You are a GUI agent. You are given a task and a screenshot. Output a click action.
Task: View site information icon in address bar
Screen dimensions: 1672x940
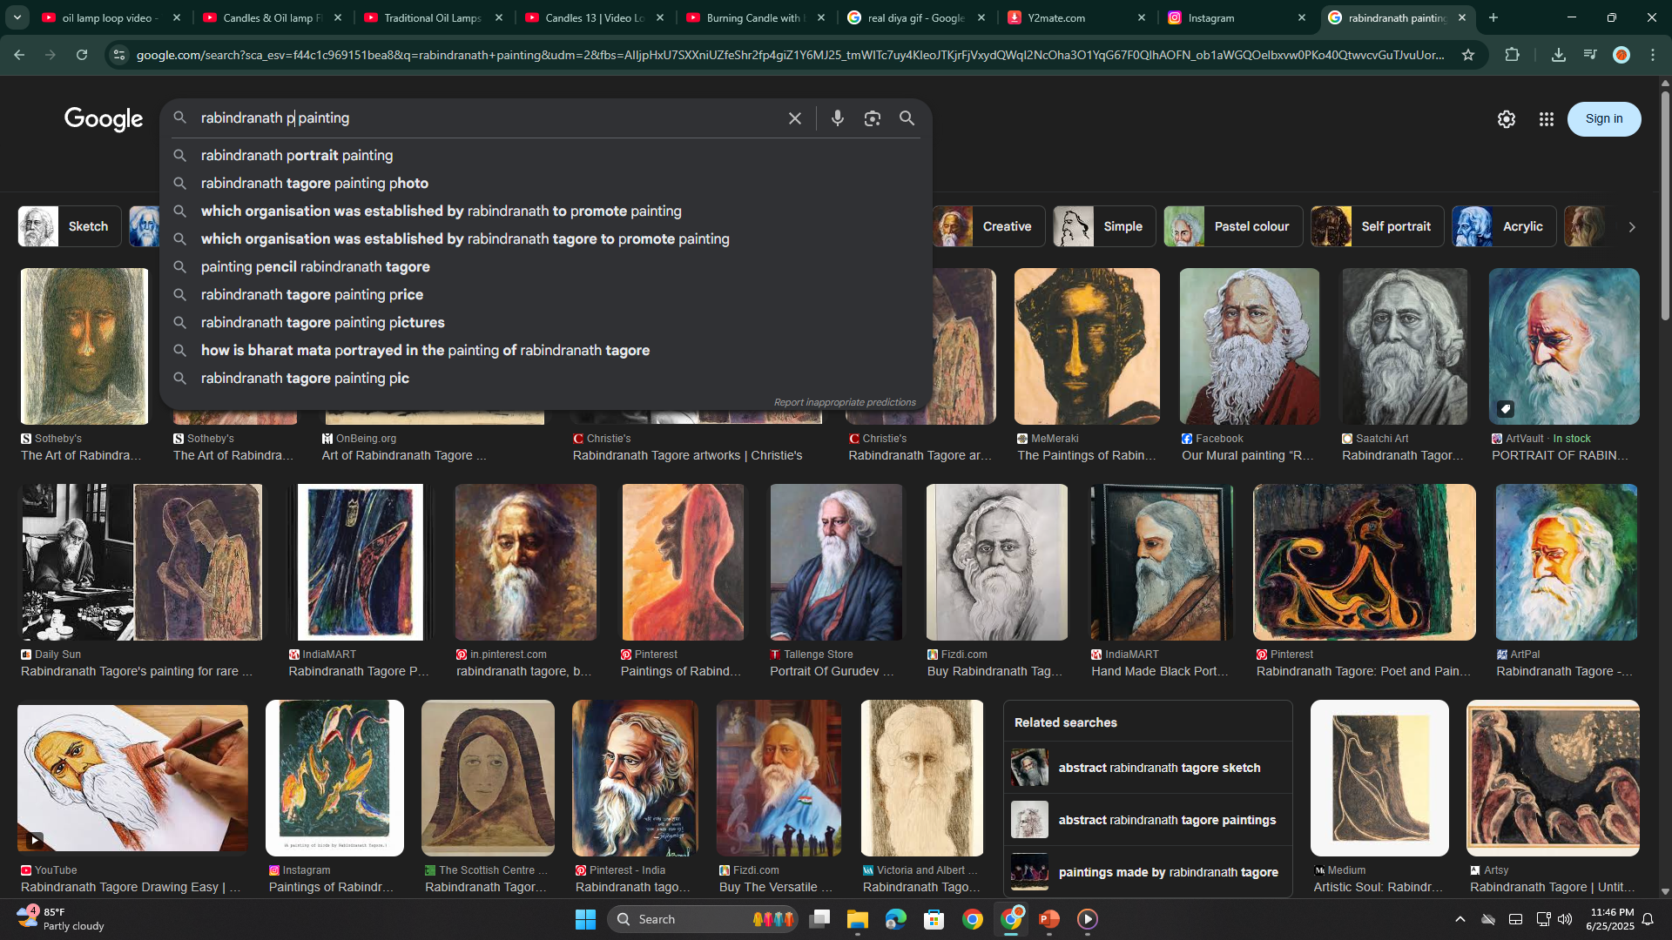119,55
